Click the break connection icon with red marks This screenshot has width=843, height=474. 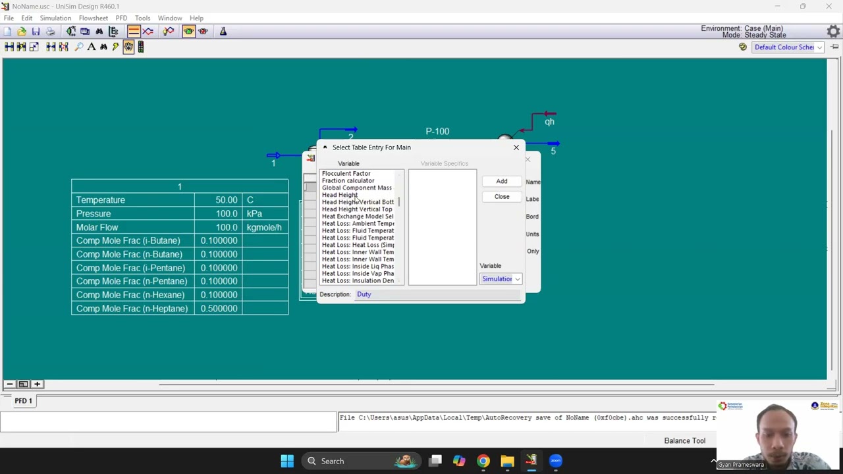click(x=63, y=47)
